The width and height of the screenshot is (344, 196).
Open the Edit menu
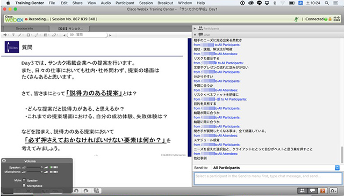[x=64, y=3]
